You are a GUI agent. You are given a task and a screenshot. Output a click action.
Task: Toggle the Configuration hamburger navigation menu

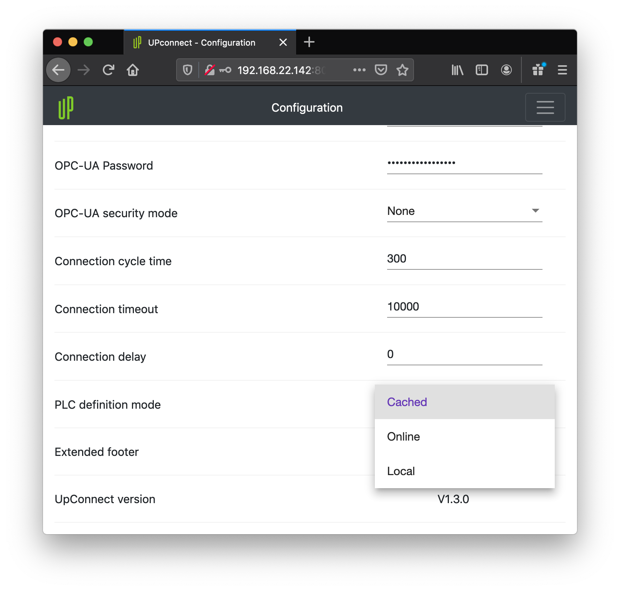coord(545,107)
